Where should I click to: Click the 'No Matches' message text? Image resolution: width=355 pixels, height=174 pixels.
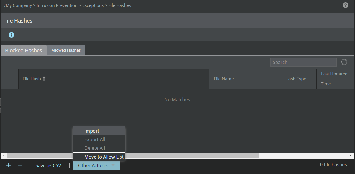[177, 99]
